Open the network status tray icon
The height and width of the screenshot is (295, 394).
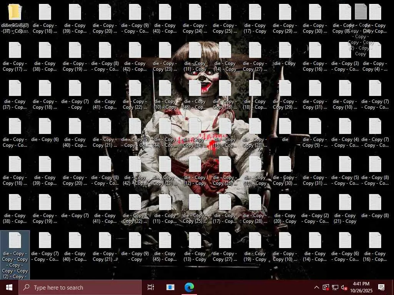335,287
